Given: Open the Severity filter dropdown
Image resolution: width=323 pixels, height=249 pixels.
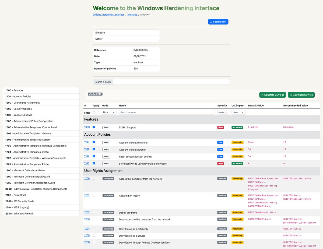Looking at the screenshot, I should pyautogui.click(x=223, y=112).
